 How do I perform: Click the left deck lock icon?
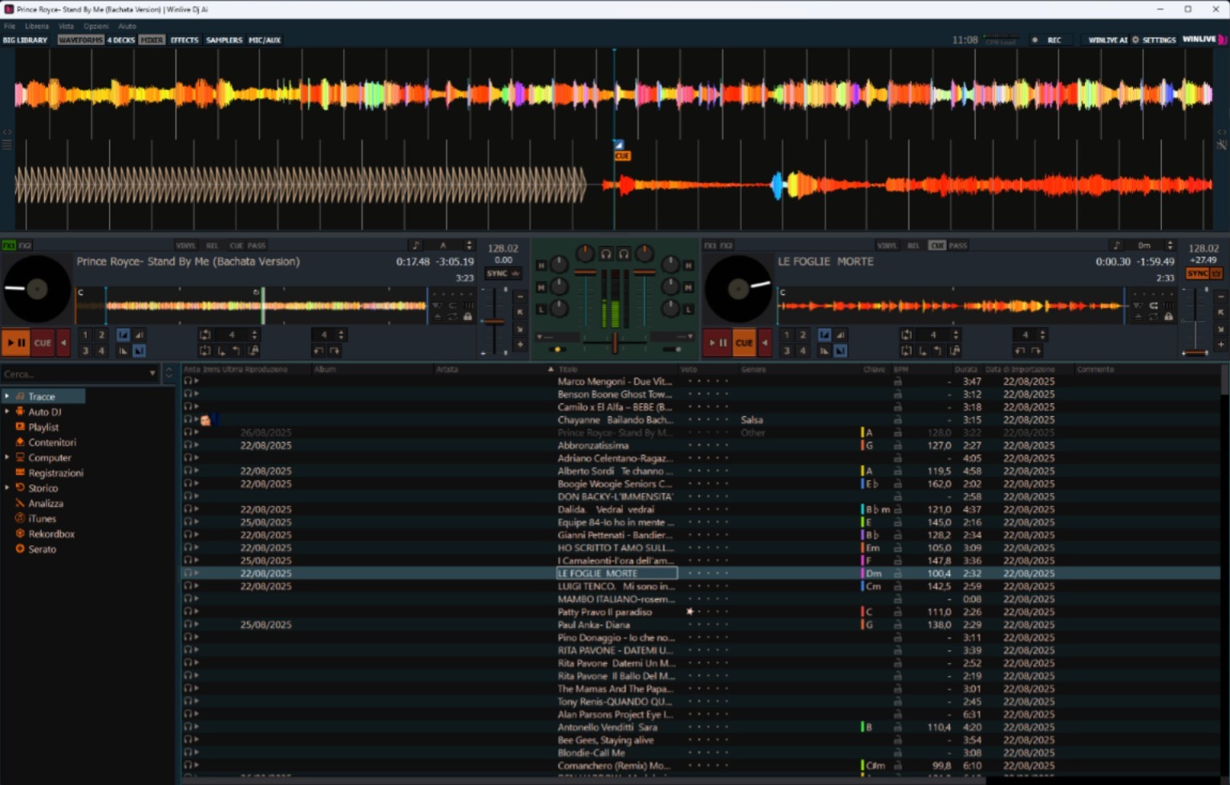pos(467,317)
